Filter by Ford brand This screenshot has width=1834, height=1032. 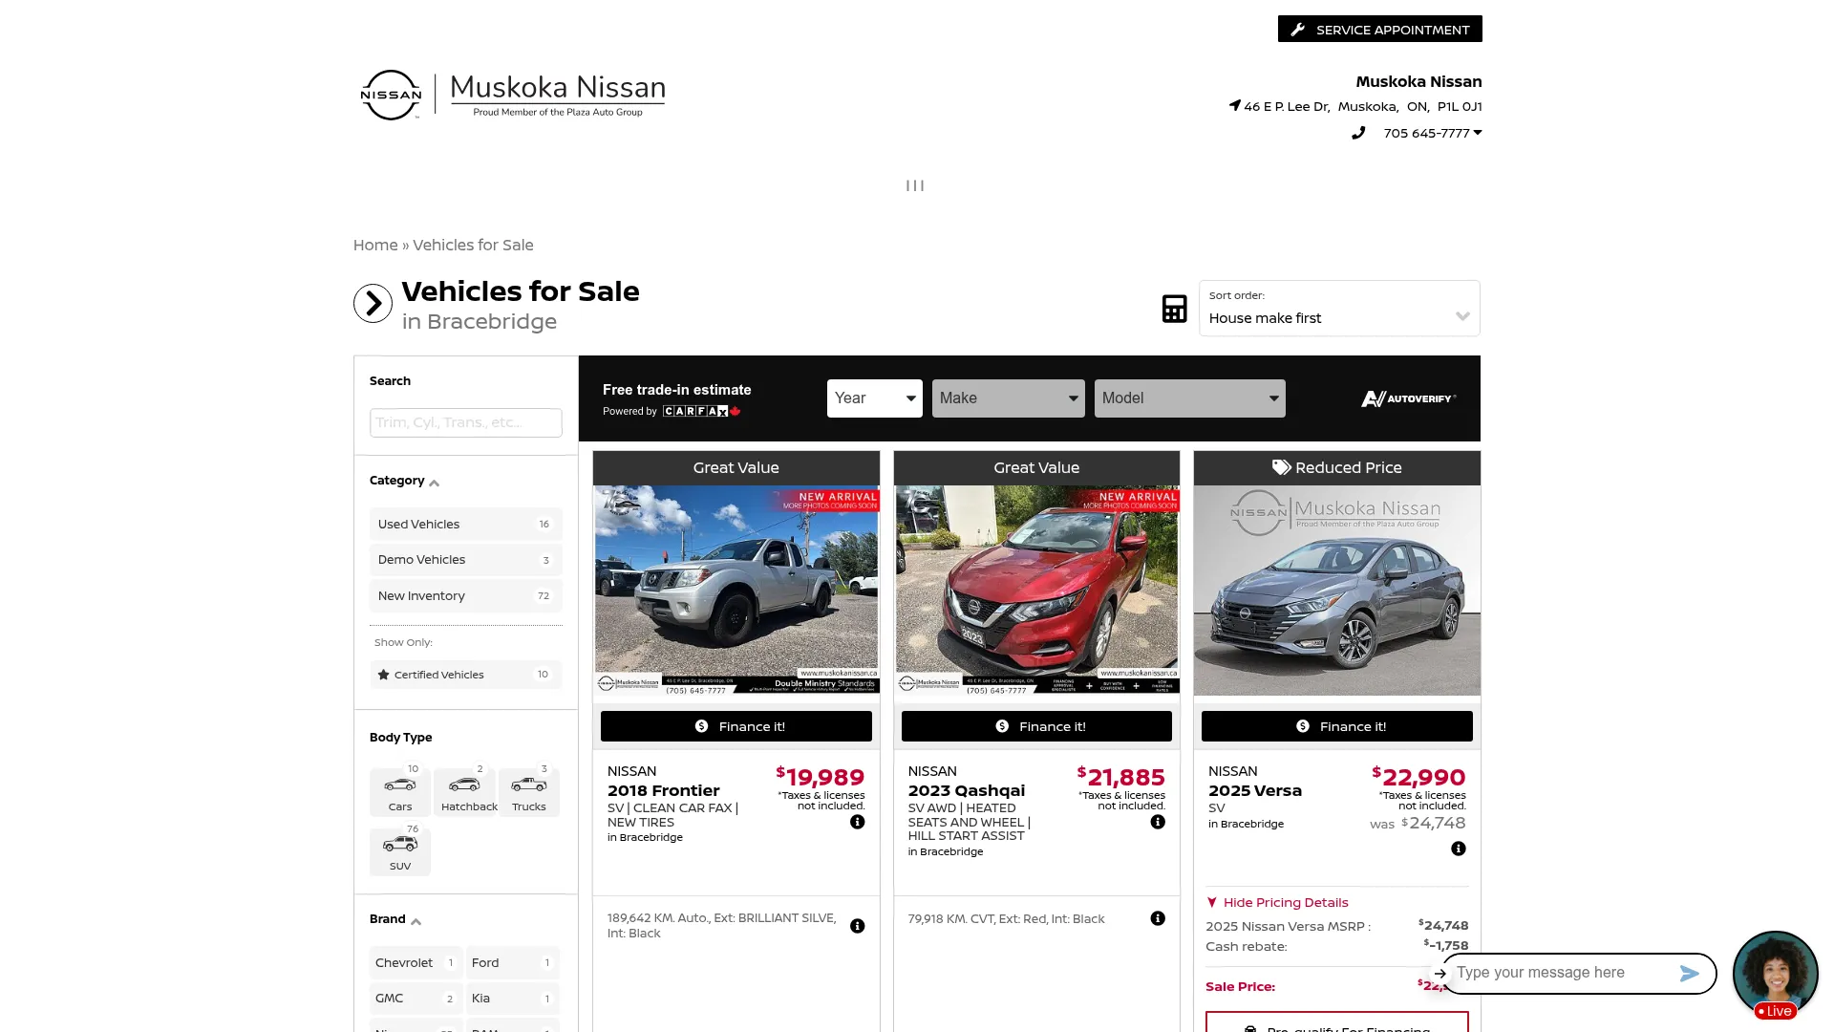click(x=512, y=963)
